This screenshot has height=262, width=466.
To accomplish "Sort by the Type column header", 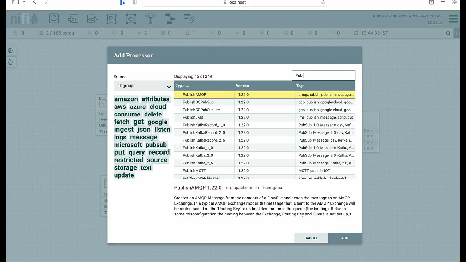I will coord(205,86).
